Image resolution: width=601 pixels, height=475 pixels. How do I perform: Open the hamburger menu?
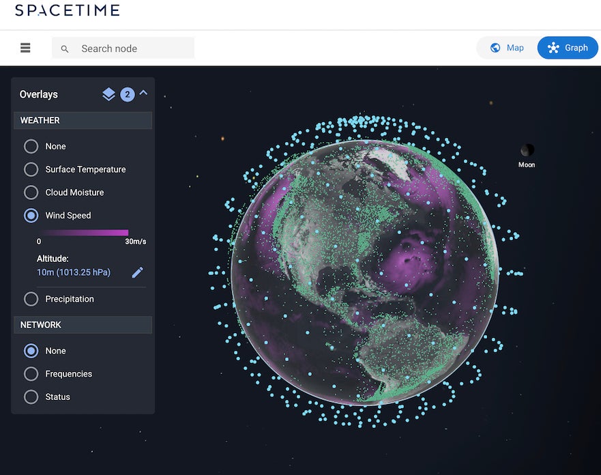pos(25,48)
